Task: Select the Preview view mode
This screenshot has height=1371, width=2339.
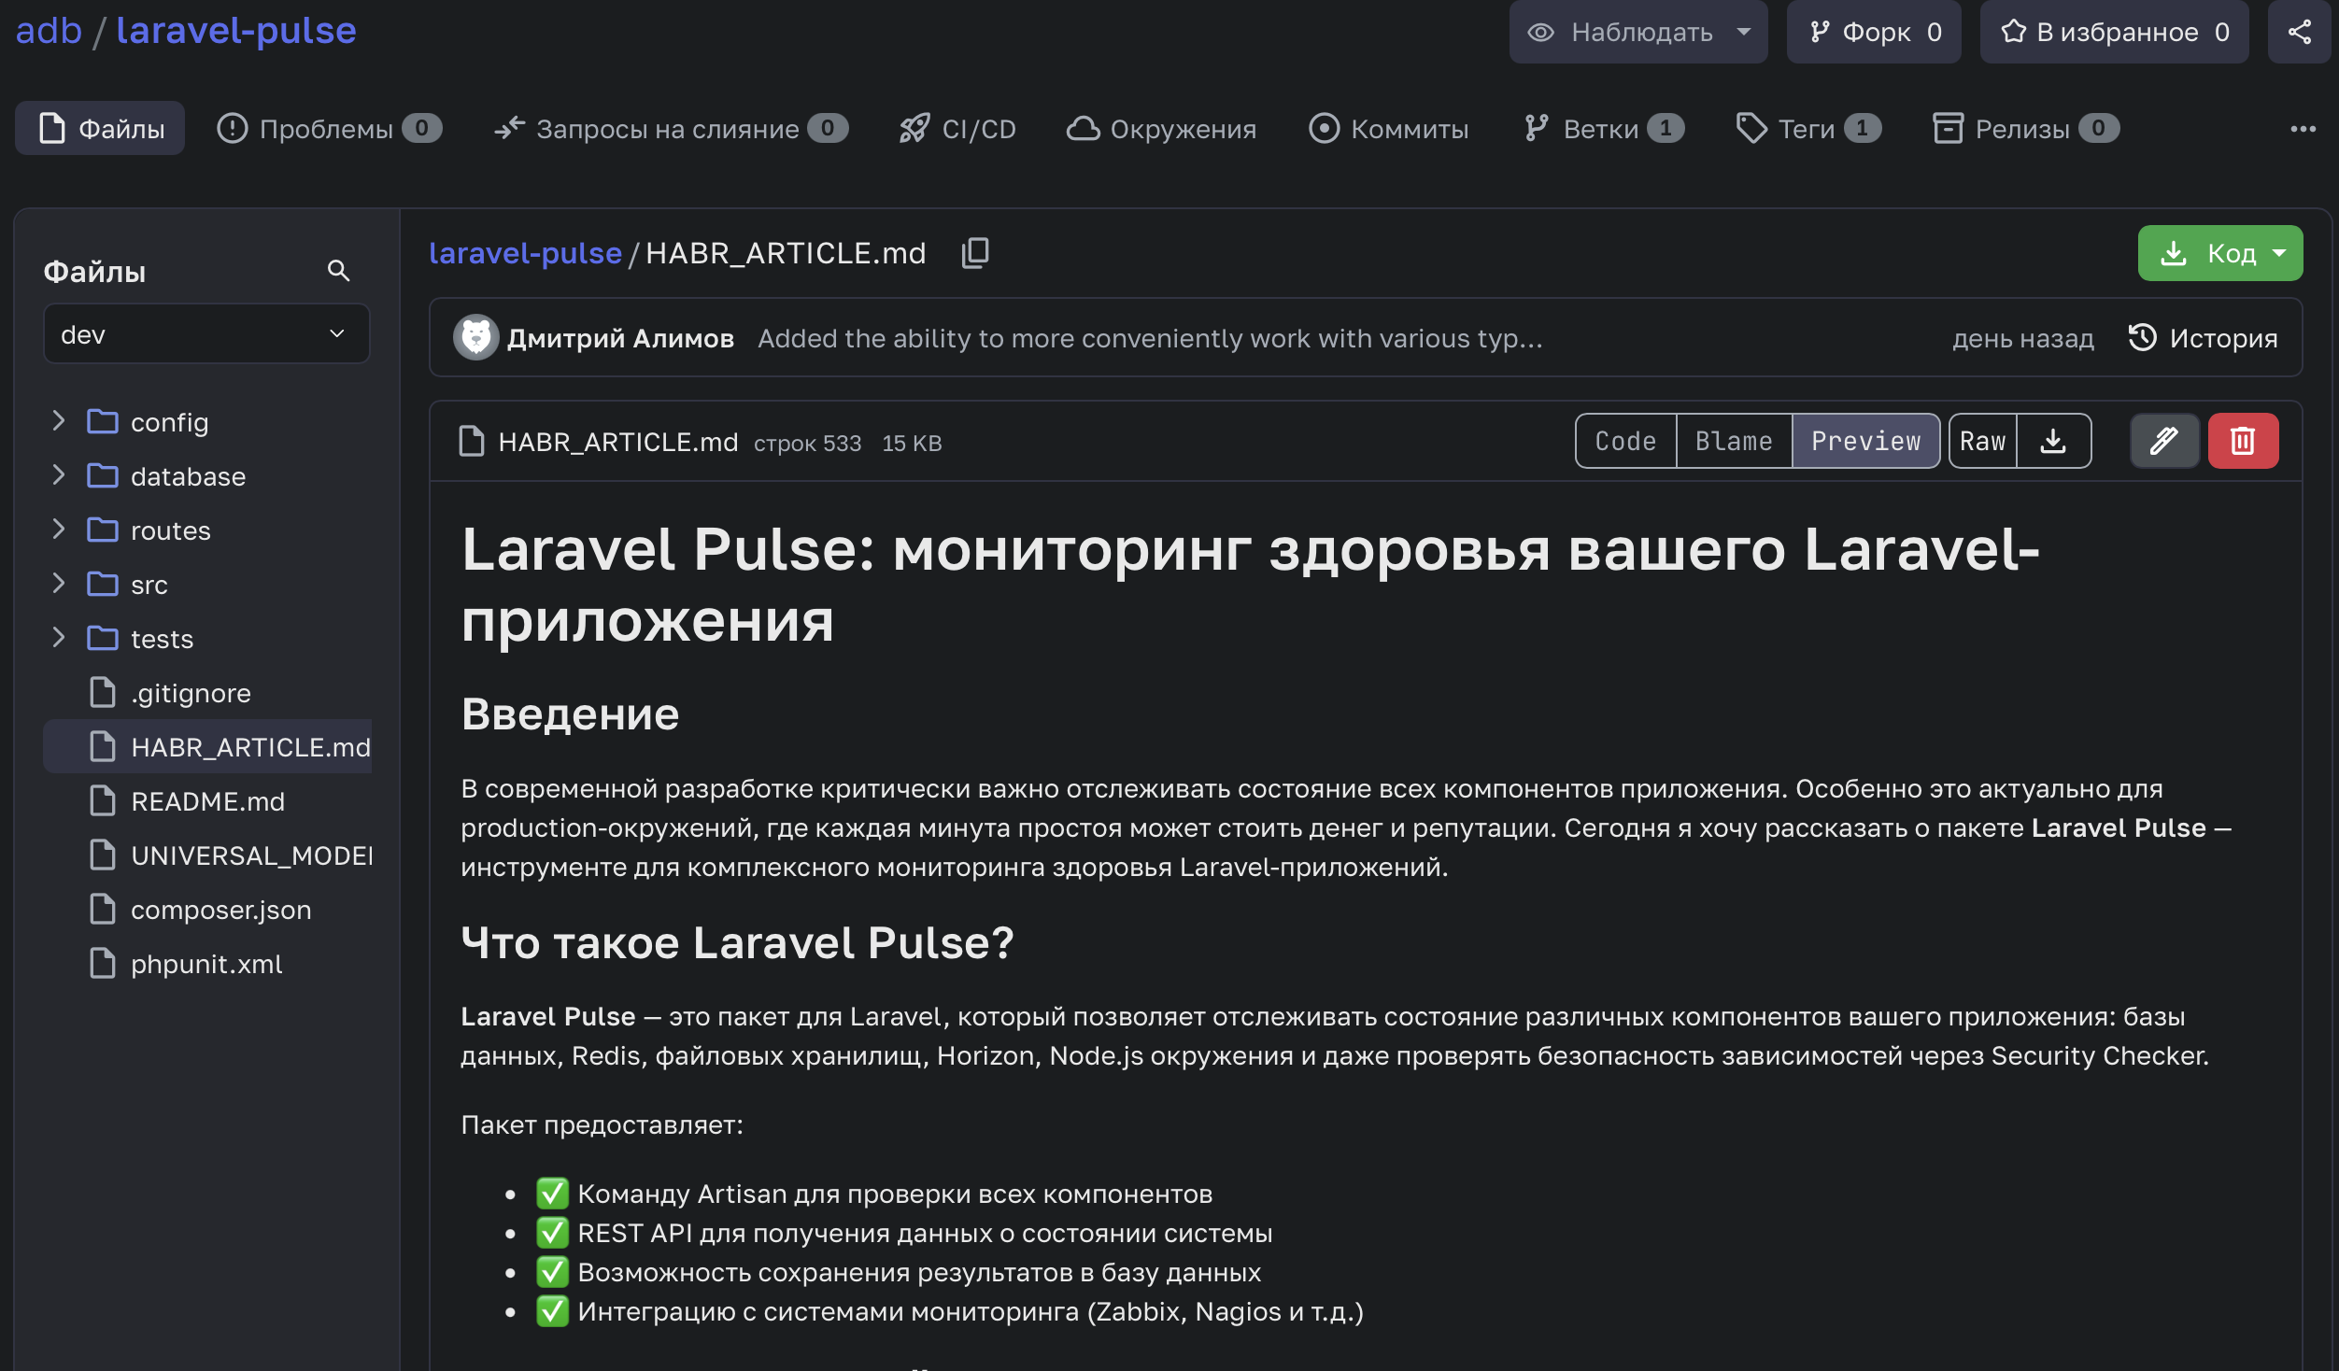Action: pos(1865,441)
